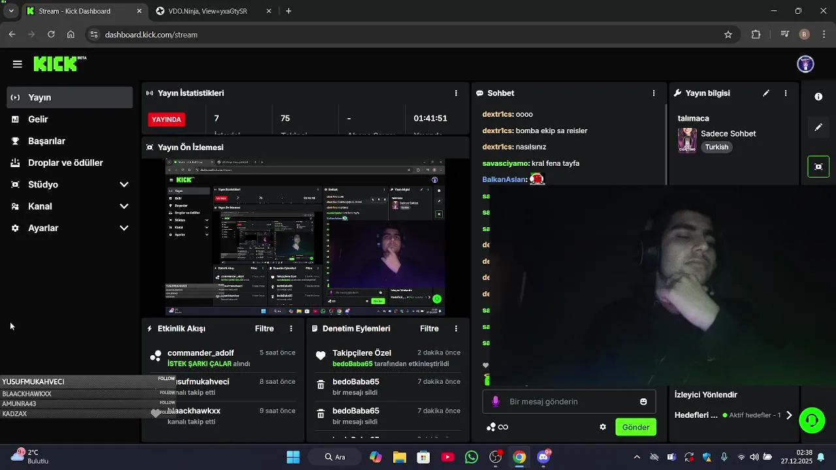Screen dimensions: 836x470
Task: Click the address bar URL
Action: (x=151, y=35)
